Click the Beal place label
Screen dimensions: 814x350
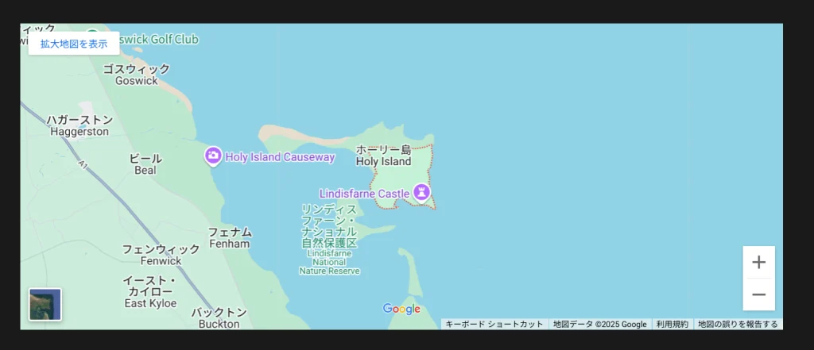point(145,163)
